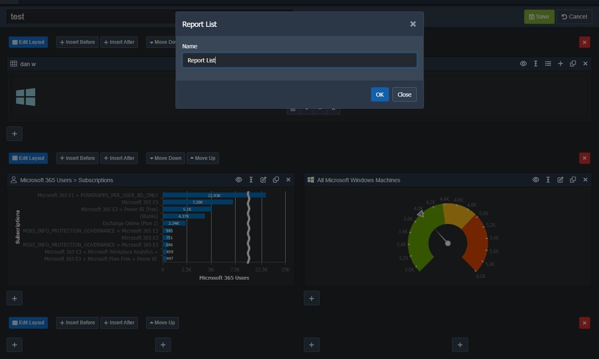Confirm the Report List dialog with OK
Image resolution: width=599 pixels, height=359 pixels.
click(x=380, y=95)
